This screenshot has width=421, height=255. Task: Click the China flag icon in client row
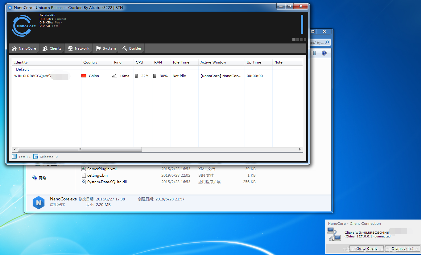[x=84, y=76]
